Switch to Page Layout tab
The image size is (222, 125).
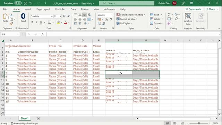tap(43, 9)
